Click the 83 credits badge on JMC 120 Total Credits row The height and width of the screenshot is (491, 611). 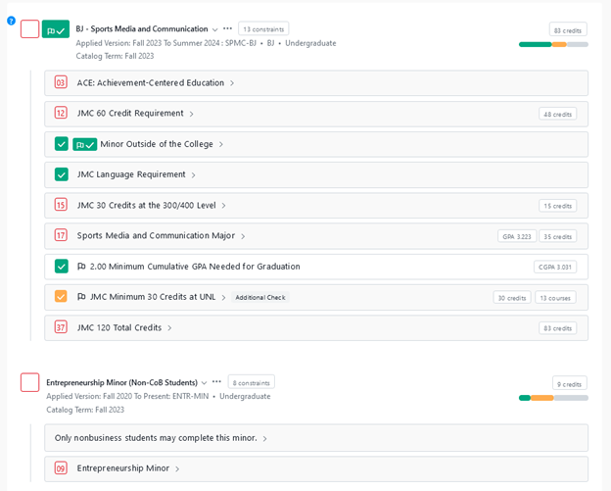tap(557, 328)
